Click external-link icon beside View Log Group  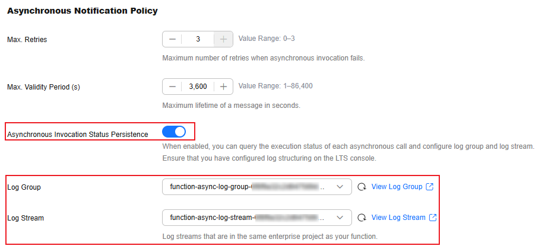point(430,187)
